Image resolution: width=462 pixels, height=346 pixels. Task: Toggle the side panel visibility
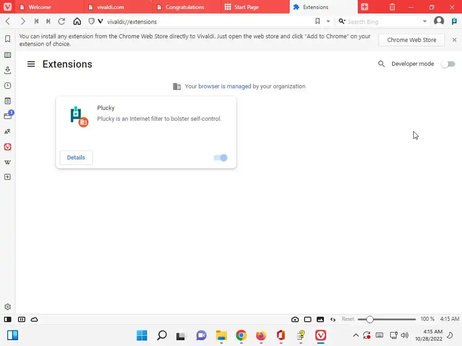click(8, 319)
